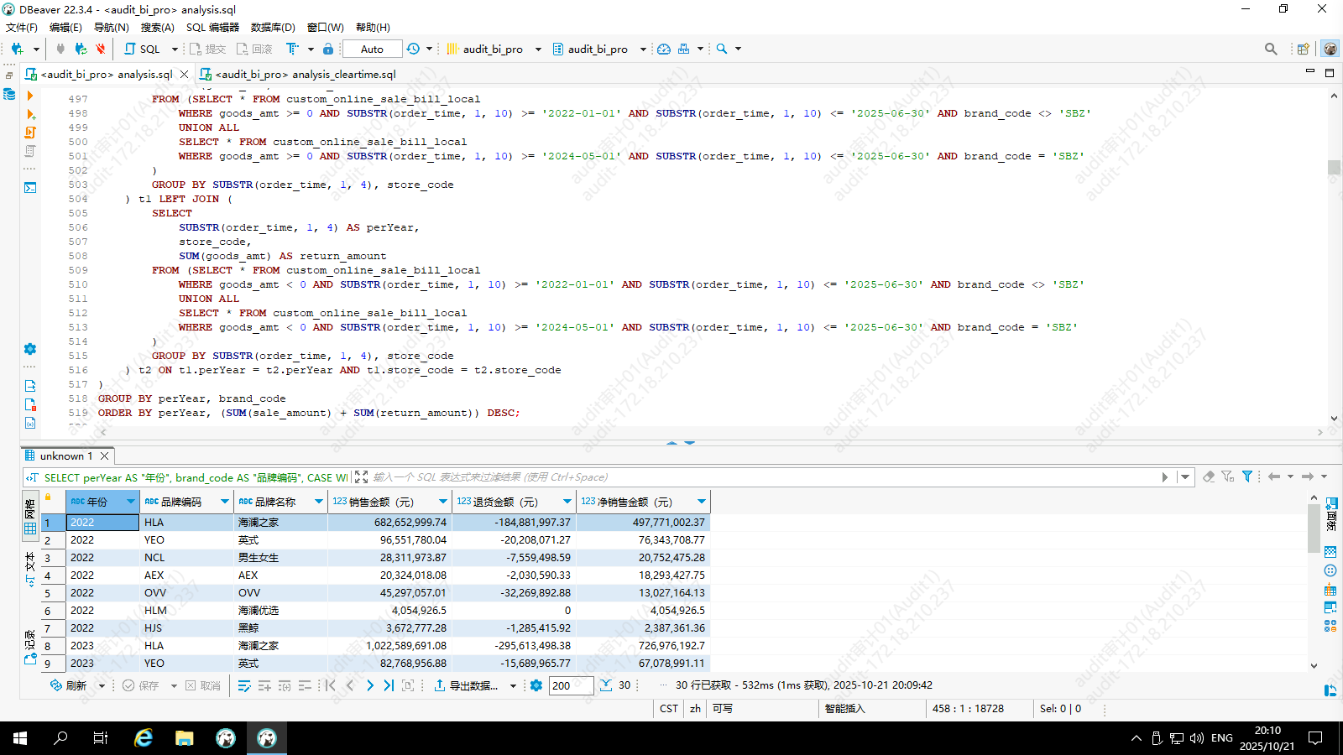Viewport: 1343px width, 755px height.
Task: Click the new database connection plug icon
Action: click(x=17, y=49)
